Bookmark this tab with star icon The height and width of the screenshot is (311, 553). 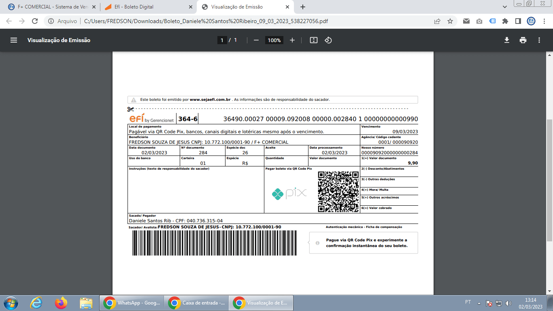pos(450,21)
